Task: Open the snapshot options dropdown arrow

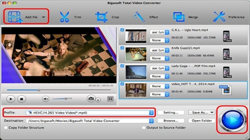Action: click(98, 100)
